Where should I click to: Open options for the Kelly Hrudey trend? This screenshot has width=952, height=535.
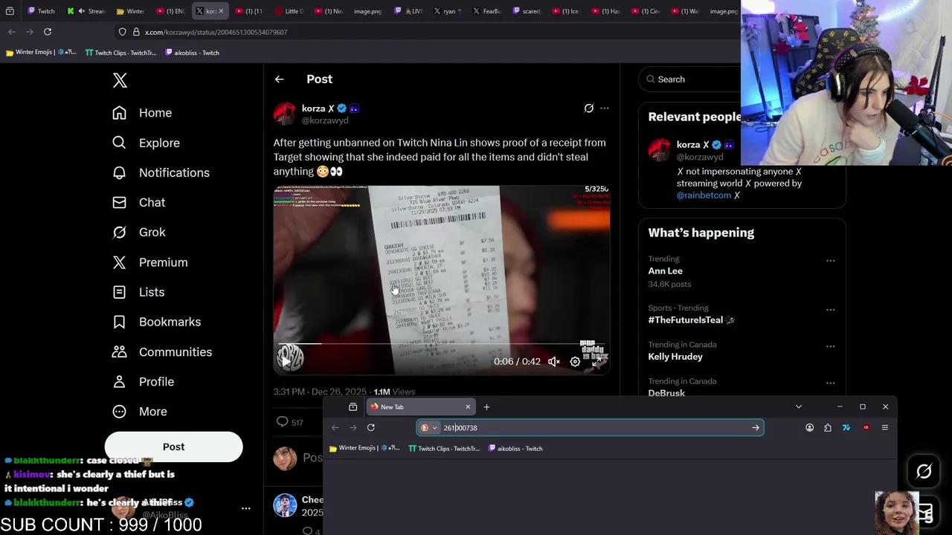(x=830, y=346)
